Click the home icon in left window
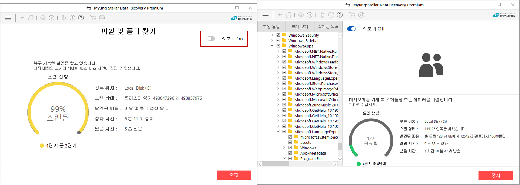 (x=31, y=18)
